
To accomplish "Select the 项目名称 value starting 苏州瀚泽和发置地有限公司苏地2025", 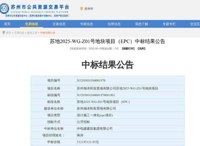I will point(118,88).
